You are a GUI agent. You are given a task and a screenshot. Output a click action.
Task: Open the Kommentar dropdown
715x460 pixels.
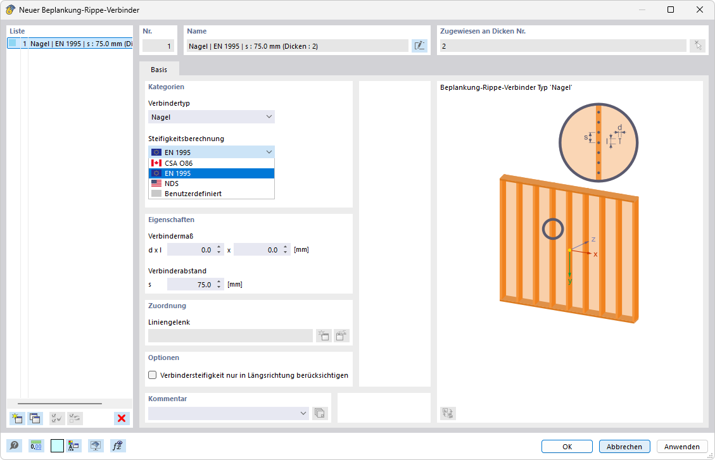pyautogui.click(x=229, y=413)
